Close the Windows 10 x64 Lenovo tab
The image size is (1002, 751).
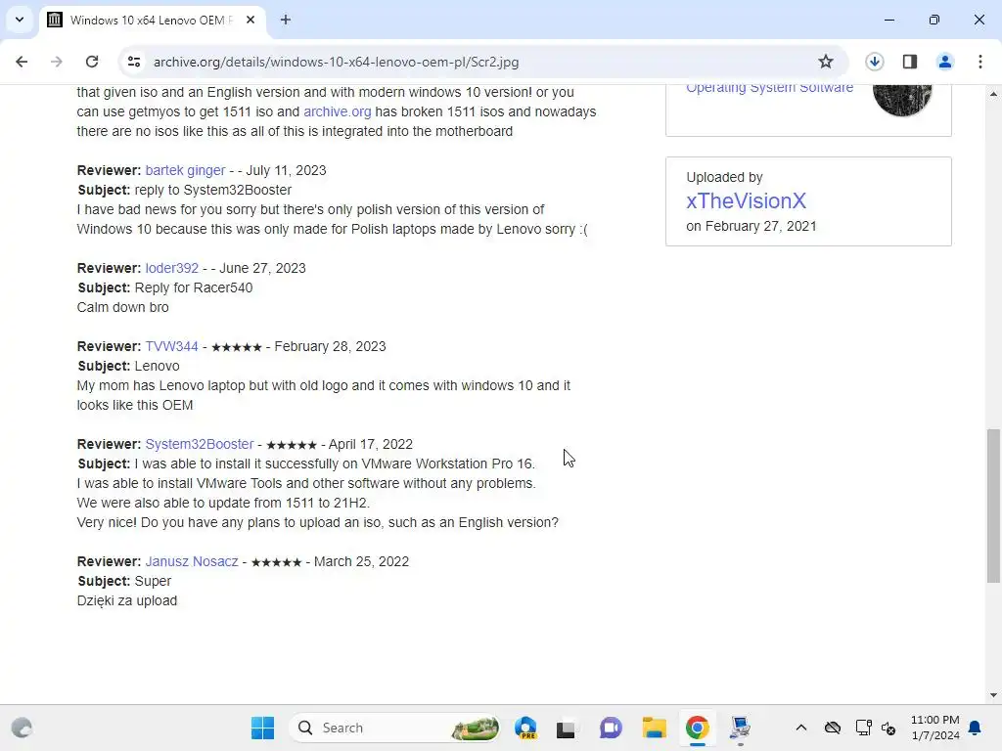[x=250, y=20]
